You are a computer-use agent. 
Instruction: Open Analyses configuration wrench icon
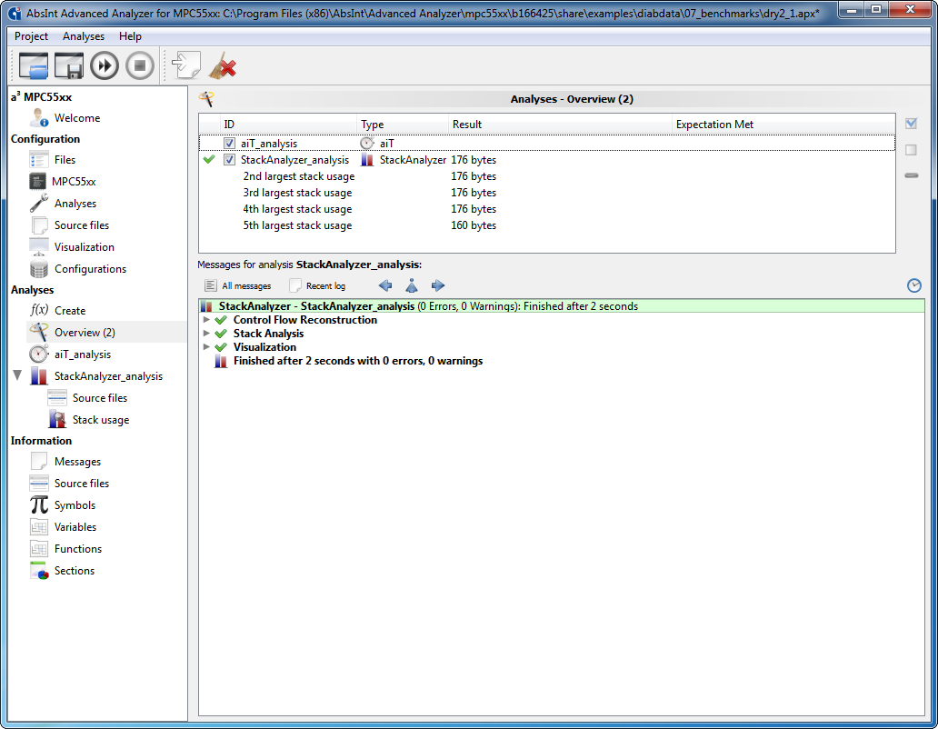pos(39,204)
